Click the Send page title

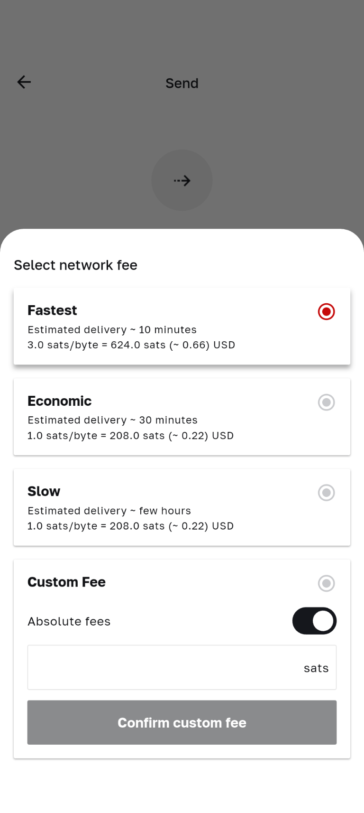[x=182, y=84]
